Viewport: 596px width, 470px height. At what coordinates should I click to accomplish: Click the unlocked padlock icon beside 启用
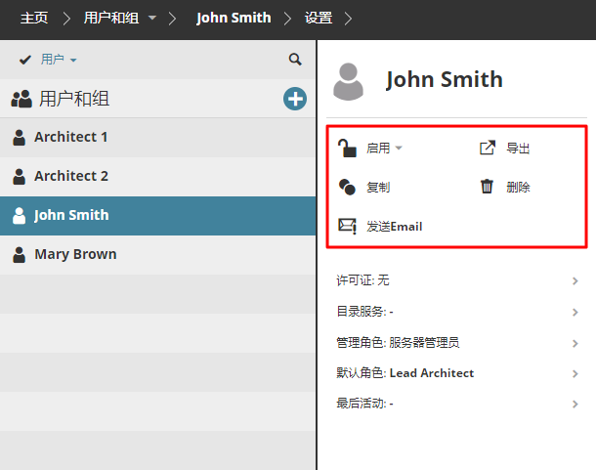pyautogui.click(x=347, y=148)
